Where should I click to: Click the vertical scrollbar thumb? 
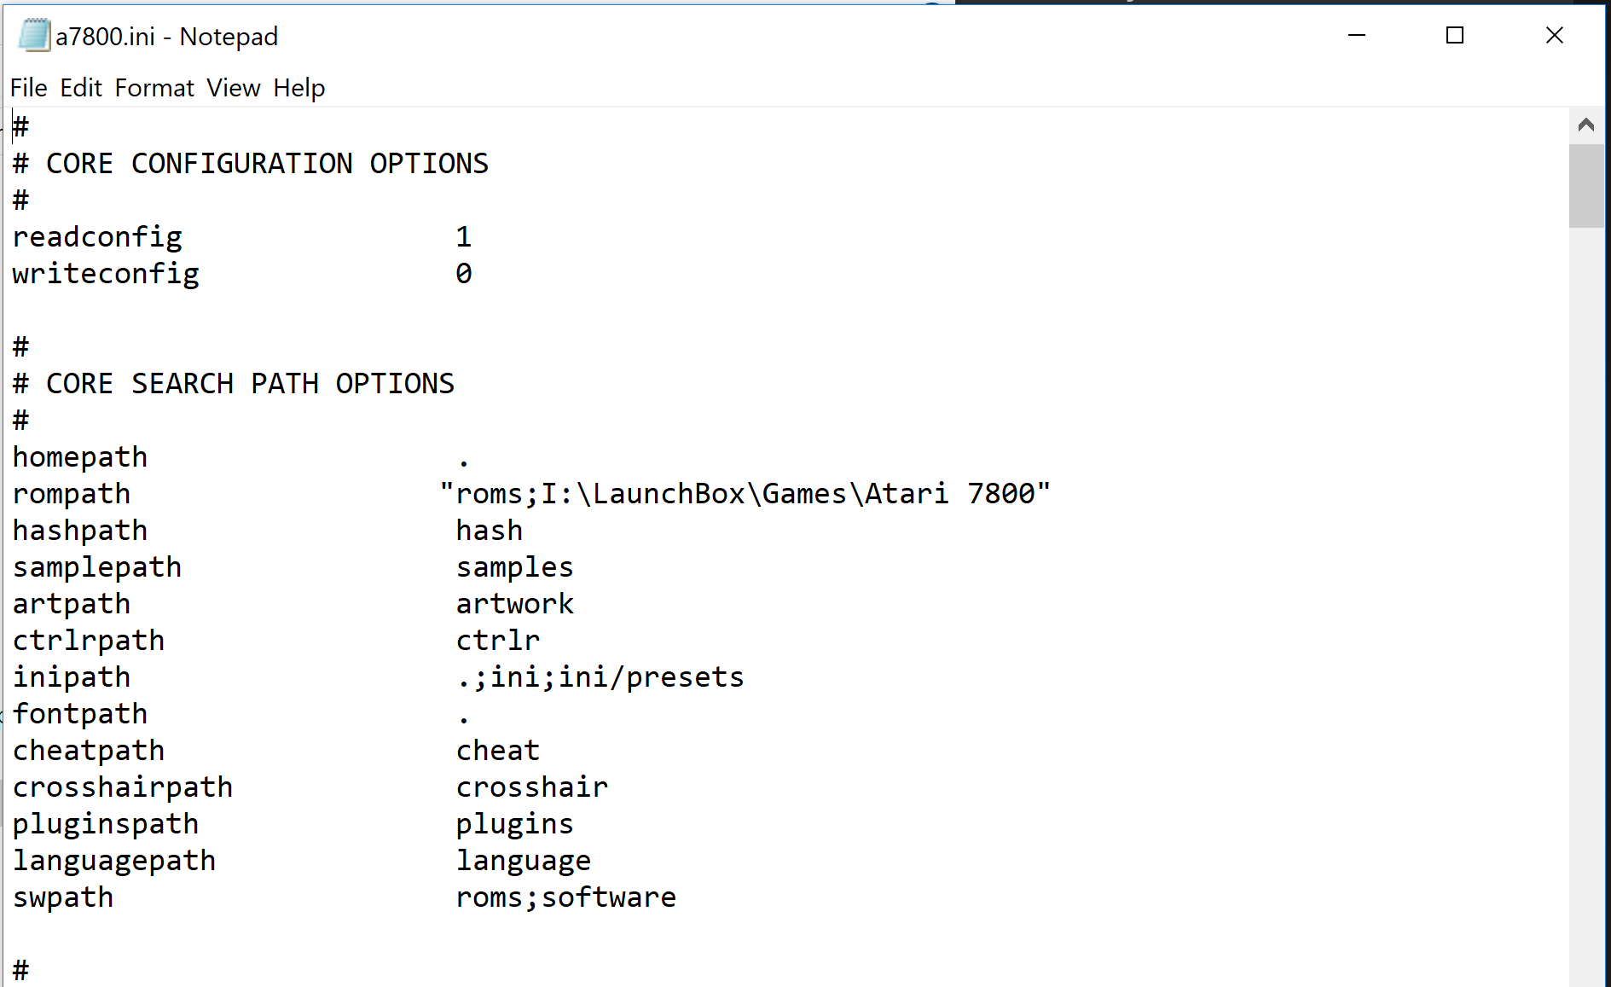pyautogui.click(x=1586, y=186)
